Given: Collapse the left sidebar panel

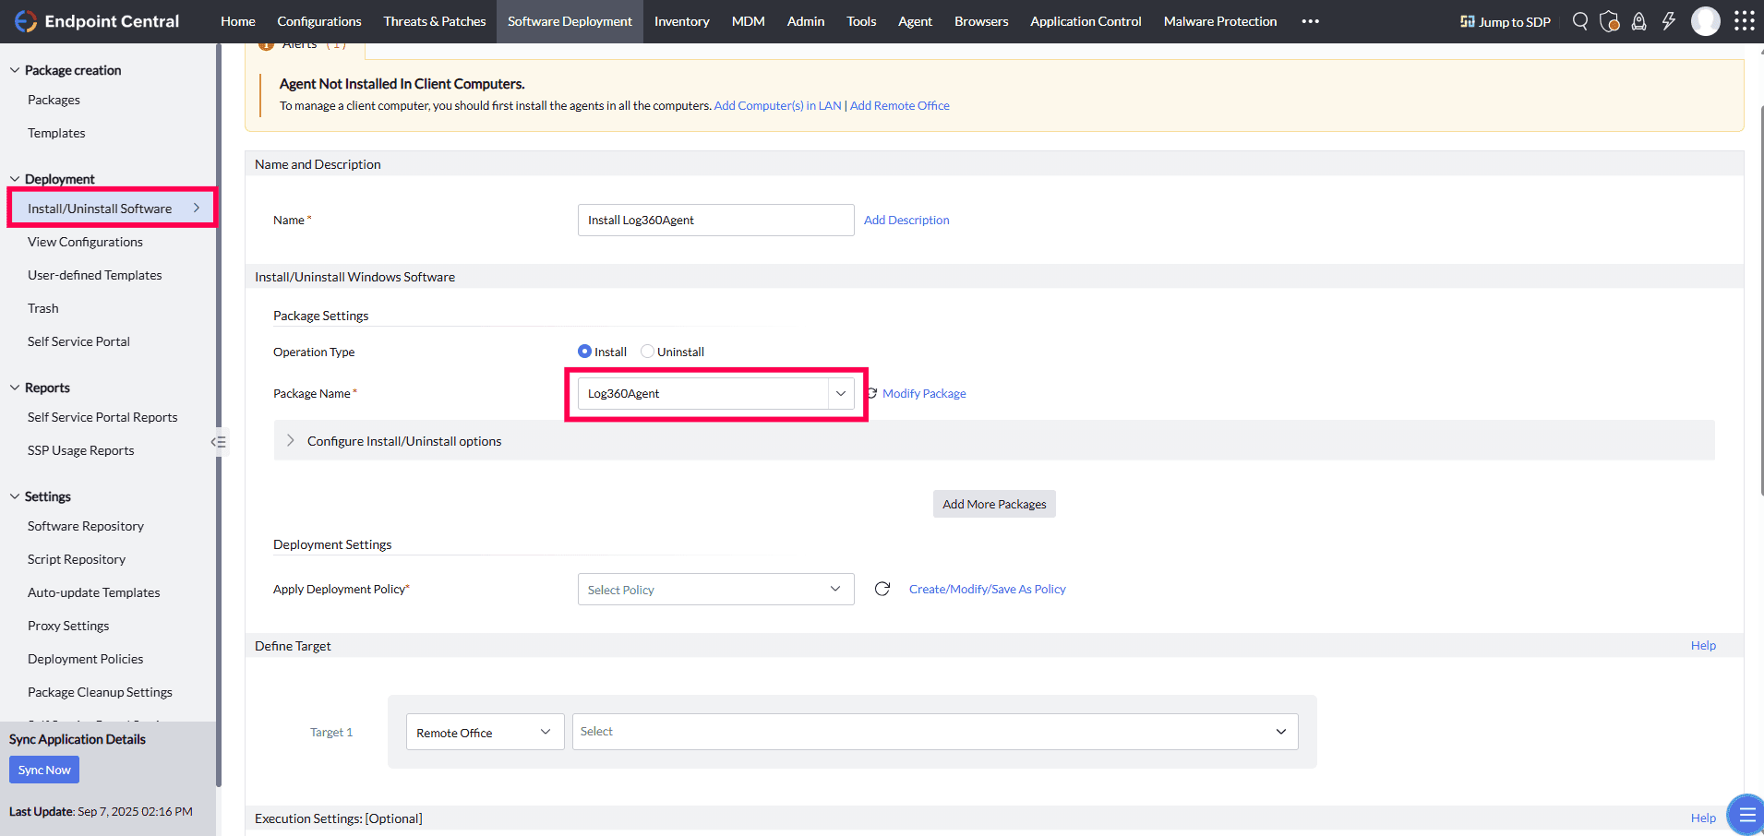Looking at the screenshot, I should 218,442.
